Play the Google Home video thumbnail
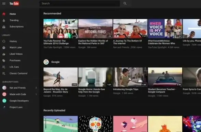This screenshot has height=132, width=201. [x=95, y=77]
